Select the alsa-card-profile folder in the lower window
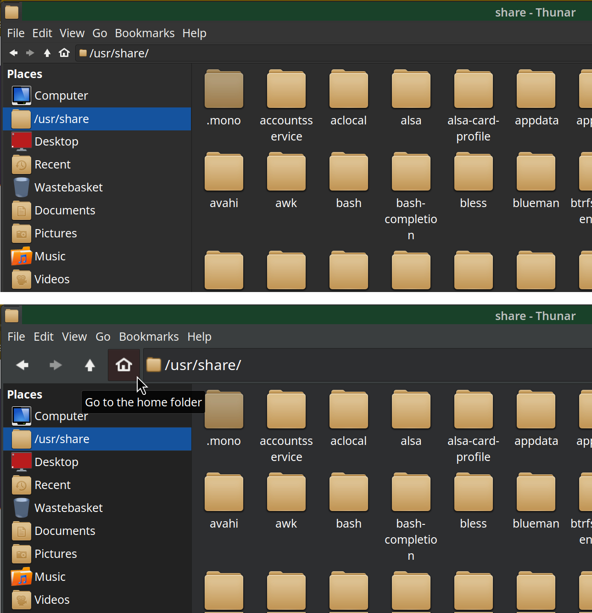Screen dimensions: 592x613 474,427
